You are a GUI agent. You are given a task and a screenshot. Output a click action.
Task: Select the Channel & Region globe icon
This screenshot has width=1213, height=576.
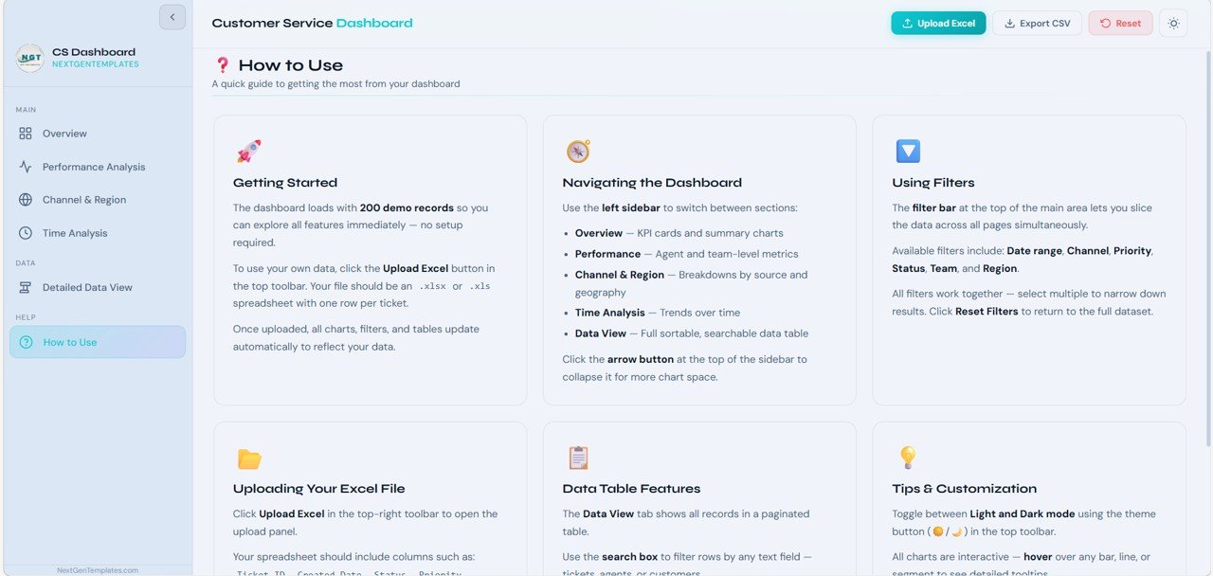click(25, 199)
